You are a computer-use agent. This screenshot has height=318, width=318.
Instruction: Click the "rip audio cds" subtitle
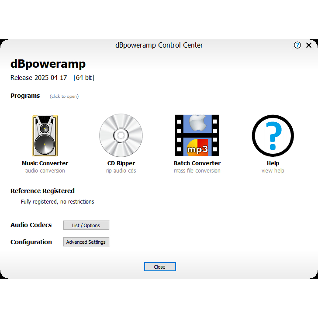[x=121, y=170]
